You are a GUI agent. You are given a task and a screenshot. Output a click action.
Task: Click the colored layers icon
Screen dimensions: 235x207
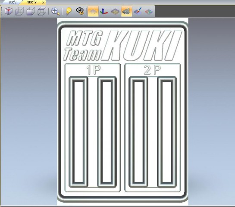coord(149,11)
